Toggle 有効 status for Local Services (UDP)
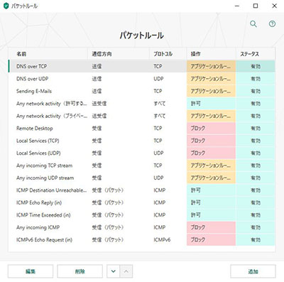This screenshot has height=282, width=284. point(256,153)
